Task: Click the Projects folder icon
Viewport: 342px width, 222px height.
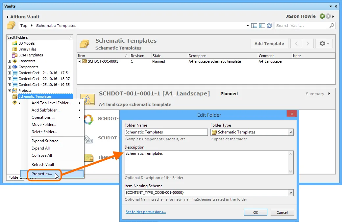Action: pos(15,90)
